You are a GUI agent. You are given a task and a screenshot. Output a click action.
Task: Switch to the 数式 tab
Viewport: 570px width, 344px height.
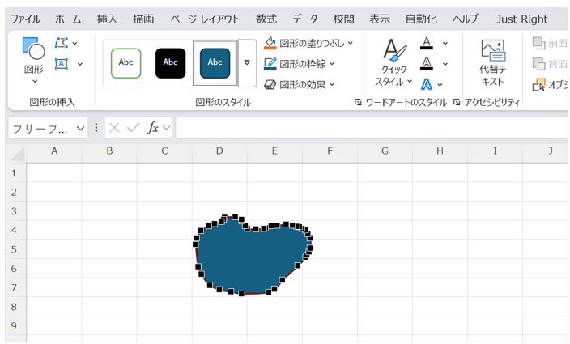(266, 19)
